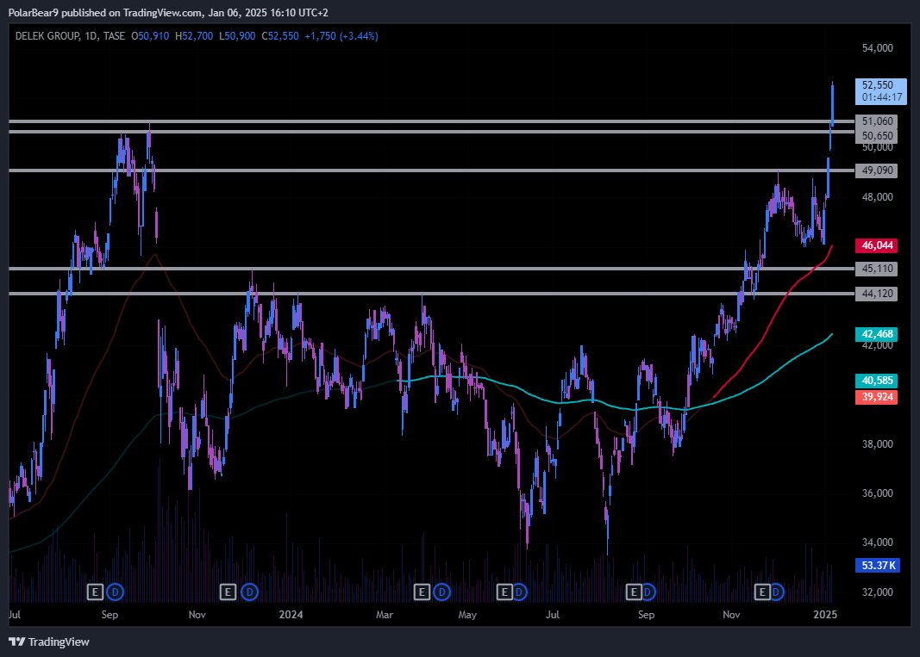This screenshot has width=920, height=657.
Task: Open the late August 2023 dividend marker
Action: (x=115, y=592)
